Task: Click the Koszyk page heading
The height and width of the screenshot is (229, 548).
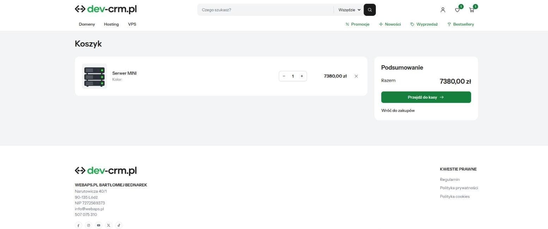Action: tap(88, 44)
